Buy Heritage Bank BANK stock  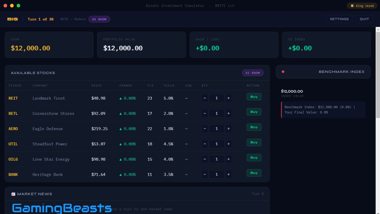click(254, 173)
